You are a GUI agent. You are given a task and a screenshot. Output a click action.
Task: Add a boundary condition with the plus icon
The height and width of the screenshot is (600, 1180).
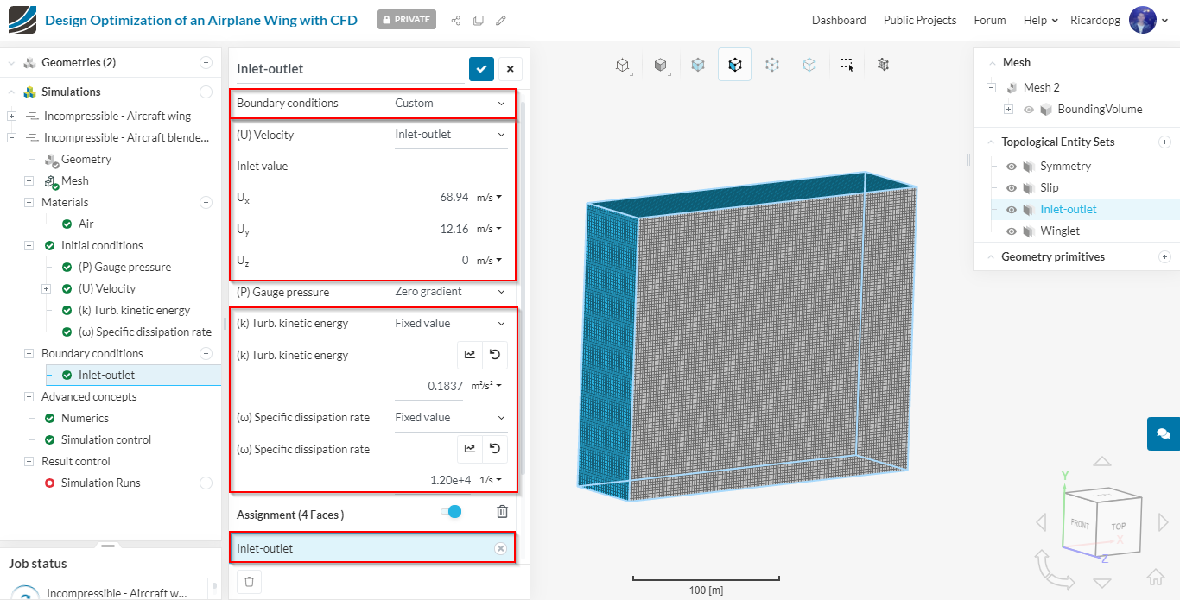click(206, 353)
